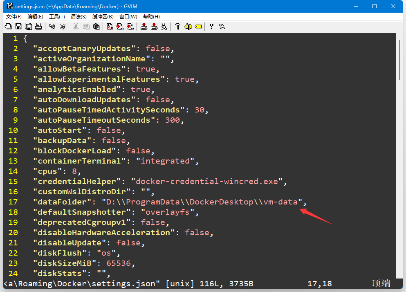Undo the last change via toolbar

(x=52, y=27)
